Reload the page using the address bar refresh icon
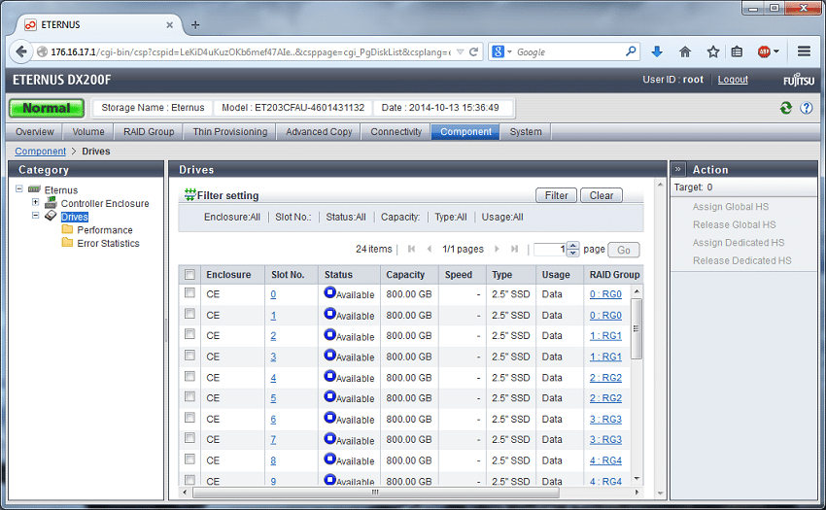This screenshot has height=510, width=826. tap(473, 51)
